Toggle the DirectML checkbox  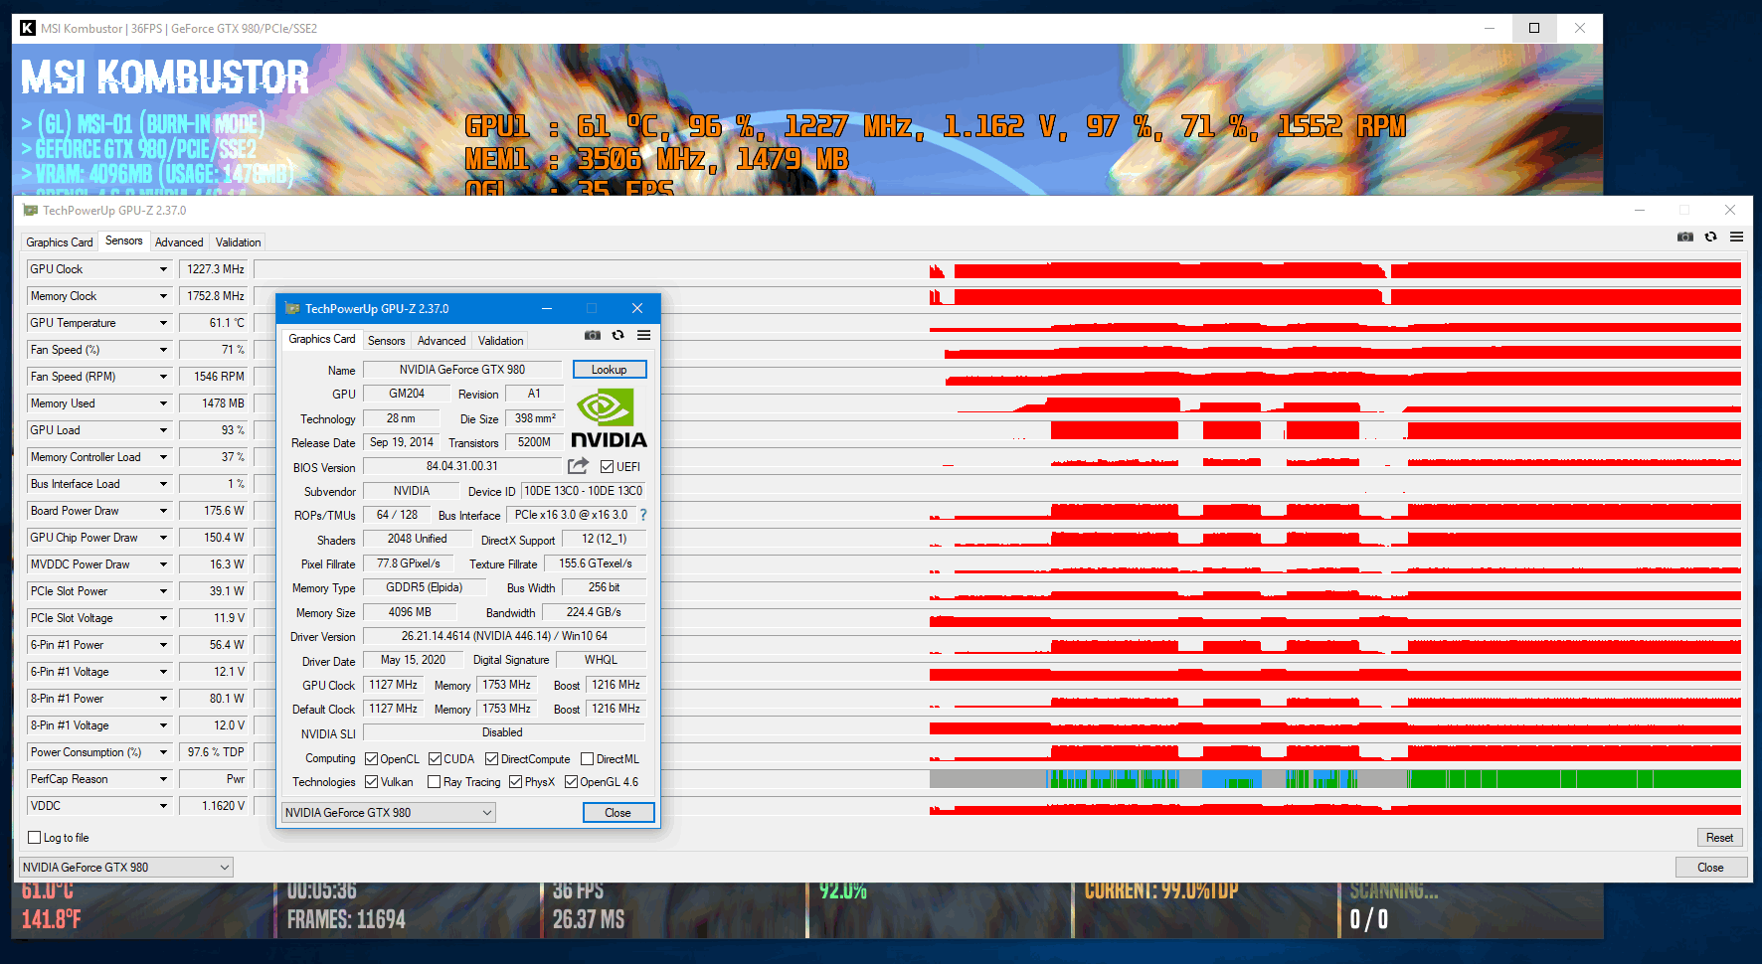click(587, 758)
